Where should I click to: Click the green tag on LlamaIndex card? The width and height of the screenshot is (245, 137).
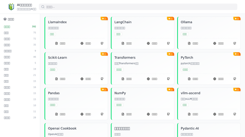click(x=52, y=34)
